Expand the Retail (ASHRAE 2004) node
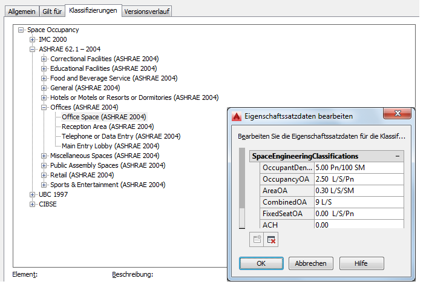Screen dimensions: 429x290 (44, 175)
